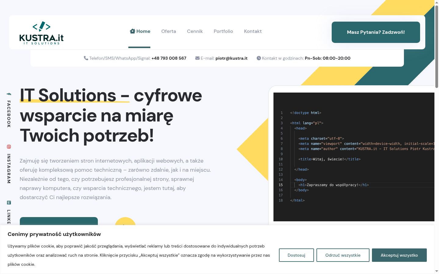Open the LinkedIn icon in sidebar
Image resolution: width=439 pixels, height=274 pixels.
(x=9, y=203)
